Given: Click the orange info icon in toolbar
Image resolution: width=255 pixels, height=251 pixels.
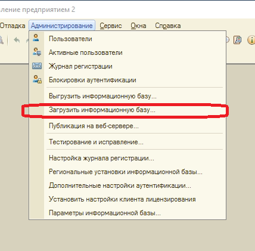Looking at the screenshot, I should pos(251,40).
